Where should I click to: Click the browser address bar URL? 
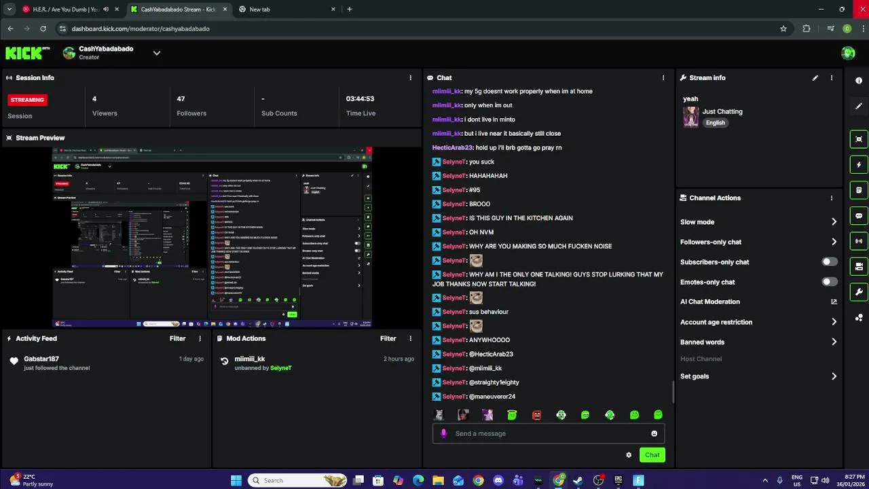(x=141, y=29)
